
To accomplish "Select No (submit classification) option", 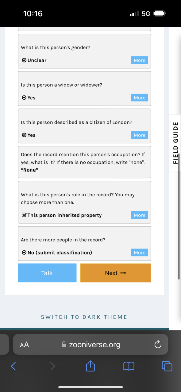I will pyautogui.click(x=57, y=253).
